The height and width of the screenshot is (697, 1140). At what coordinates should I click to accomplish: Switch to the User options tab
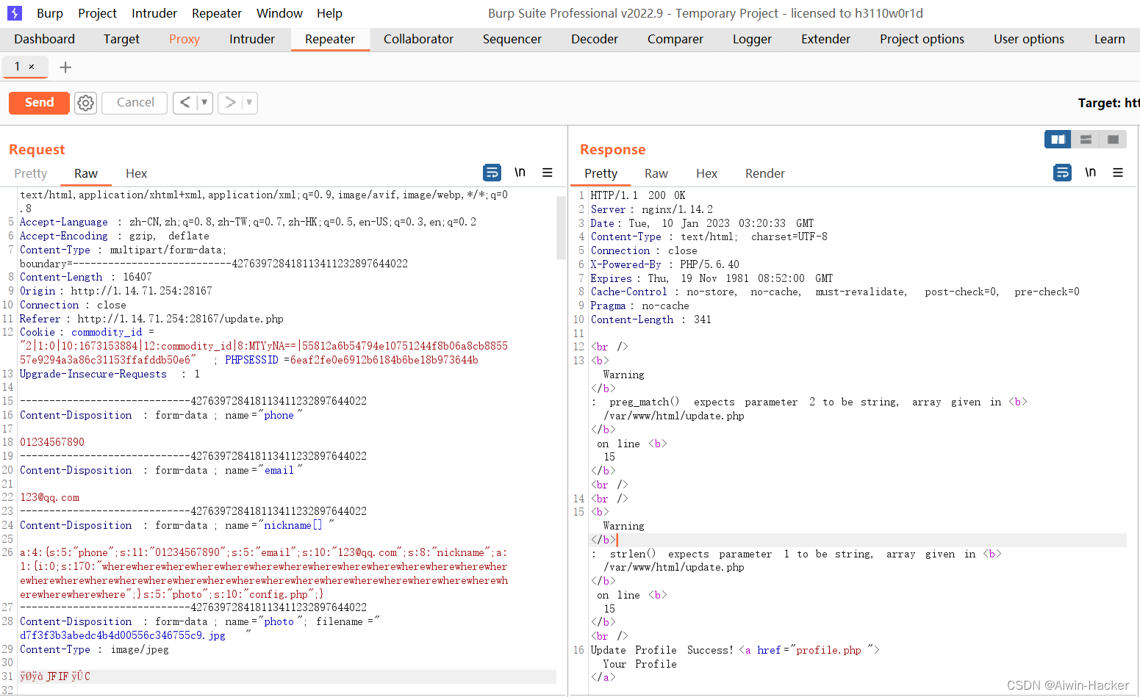click(x=1029, y=39)
